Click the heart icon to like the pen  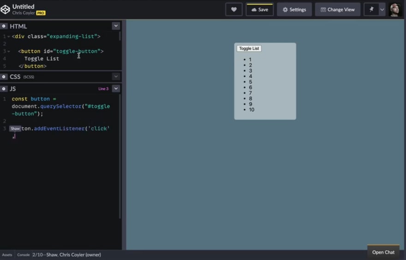(234, 10)
